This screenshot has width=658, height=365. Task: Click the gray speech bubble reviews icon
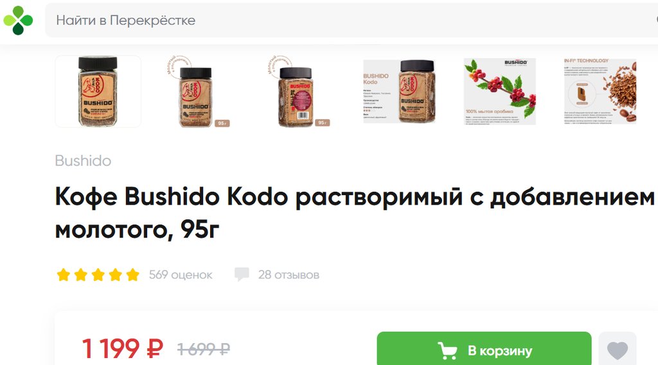[x=242, y=275]
